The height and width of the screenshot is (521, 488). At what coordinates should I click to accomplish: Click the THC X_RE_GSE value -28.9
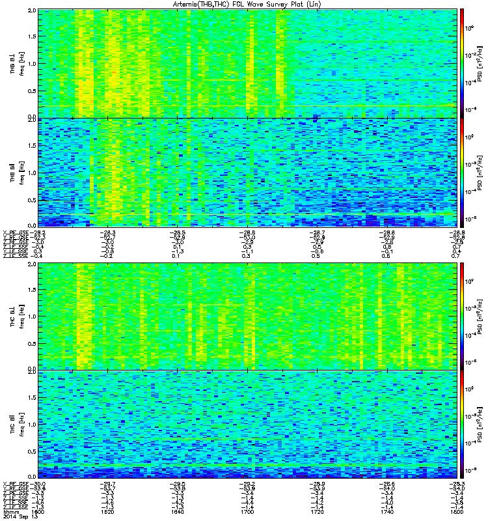pyautogui.click(x=317, y=484)
